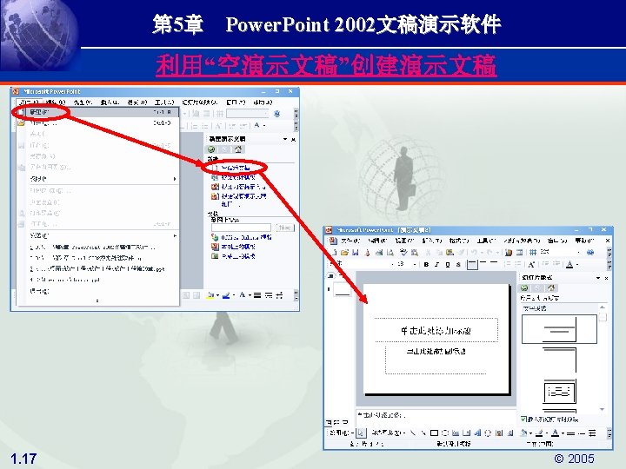The image size is (626, 469).
Task: Click increase font size A icon in right window
Action: click(532, 264)
